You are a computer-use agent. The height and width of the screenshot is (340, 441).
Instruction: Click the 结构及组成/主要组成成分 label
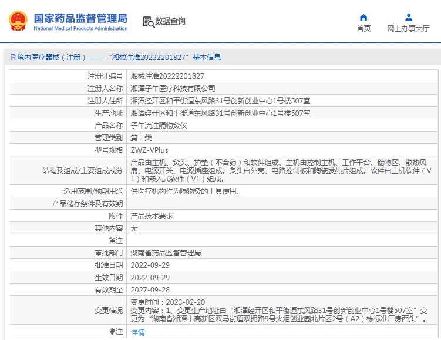point(82,171)
